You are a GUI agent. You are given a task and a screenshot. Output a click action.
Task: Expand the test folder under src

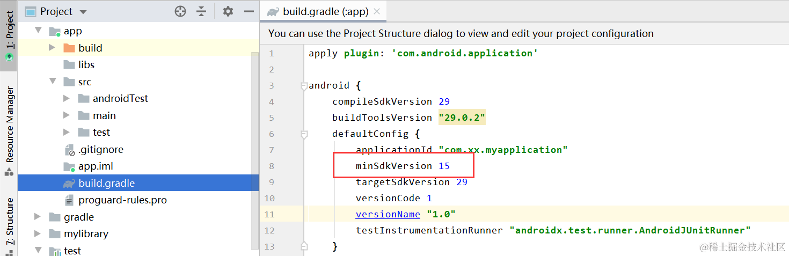[67, 132]
